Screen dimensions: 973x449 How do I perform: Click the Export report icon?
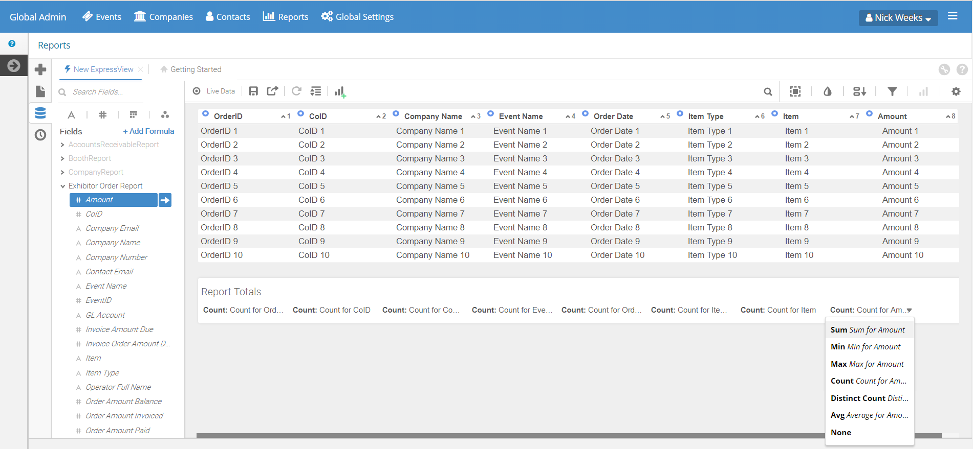tap(272, 91)
